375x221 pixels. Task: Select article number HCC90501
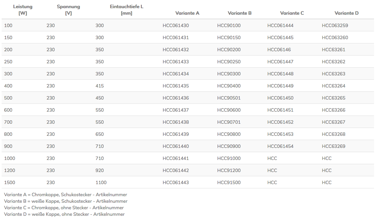coord(229,98)
